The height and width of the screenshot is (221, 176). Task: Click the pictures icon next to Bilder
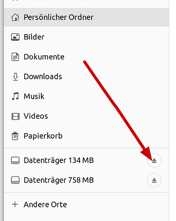point(15,37)
